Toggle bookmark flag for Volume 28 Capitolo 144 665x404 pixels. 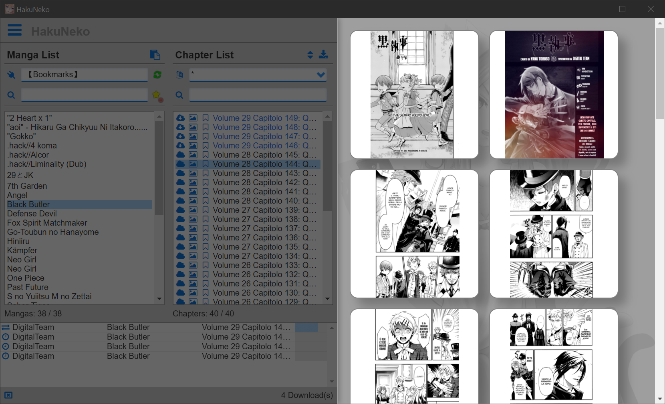(206, 164)
